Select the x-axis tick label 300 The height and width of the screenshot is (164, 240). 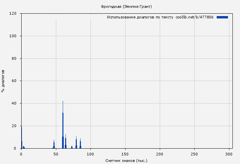[x=229, y=154]
